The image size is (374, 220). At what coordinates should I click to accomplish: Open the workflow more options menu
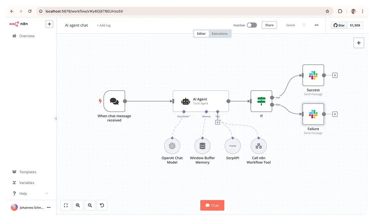coord(316,25)
